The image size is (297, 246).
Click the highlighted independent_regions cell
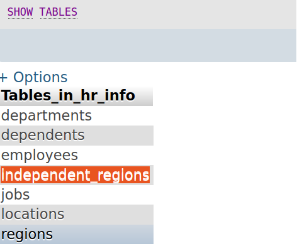(75, 175)
